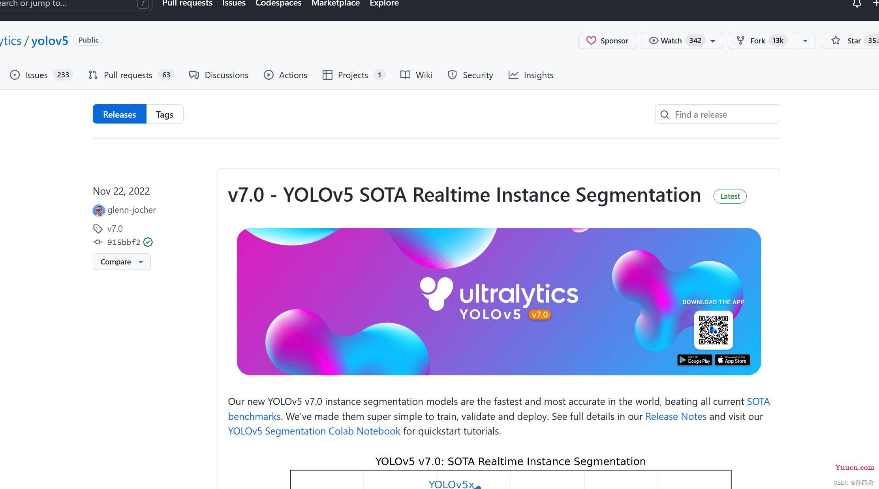Click the 342 watchers count
The width and height of the screenshot is (879, 489).
tap(695, 41)
